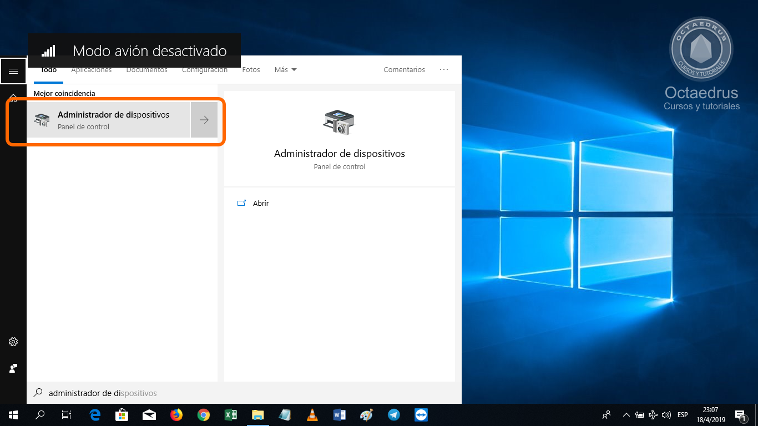Click the large Administrador de dispositivos preview icon
The height and width of the screenshot is (426, 758).
[338, 122]
